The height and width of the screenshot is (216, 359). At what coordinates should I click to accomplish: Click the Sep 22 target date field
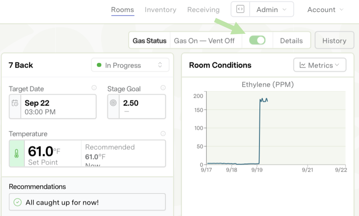(58, 107)
